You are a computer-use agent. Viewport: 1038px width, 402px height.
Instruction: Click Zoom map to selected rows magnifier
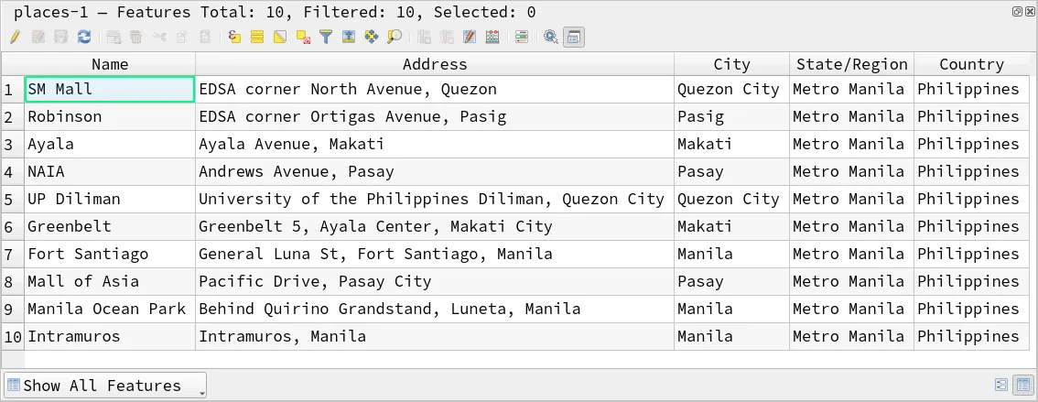coord(395,38)
